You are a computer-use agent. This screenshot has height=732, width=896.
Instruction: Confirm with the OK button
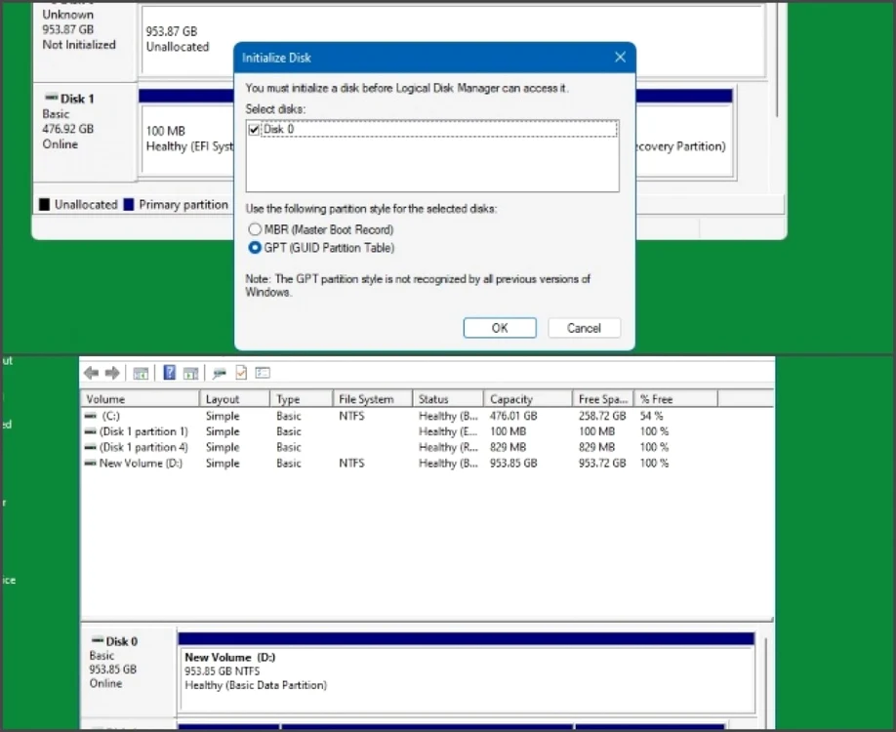pyautogui.click(x=500, y=328)
